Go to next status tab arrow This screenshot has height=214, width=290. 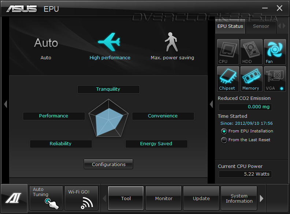coord(284,26)
